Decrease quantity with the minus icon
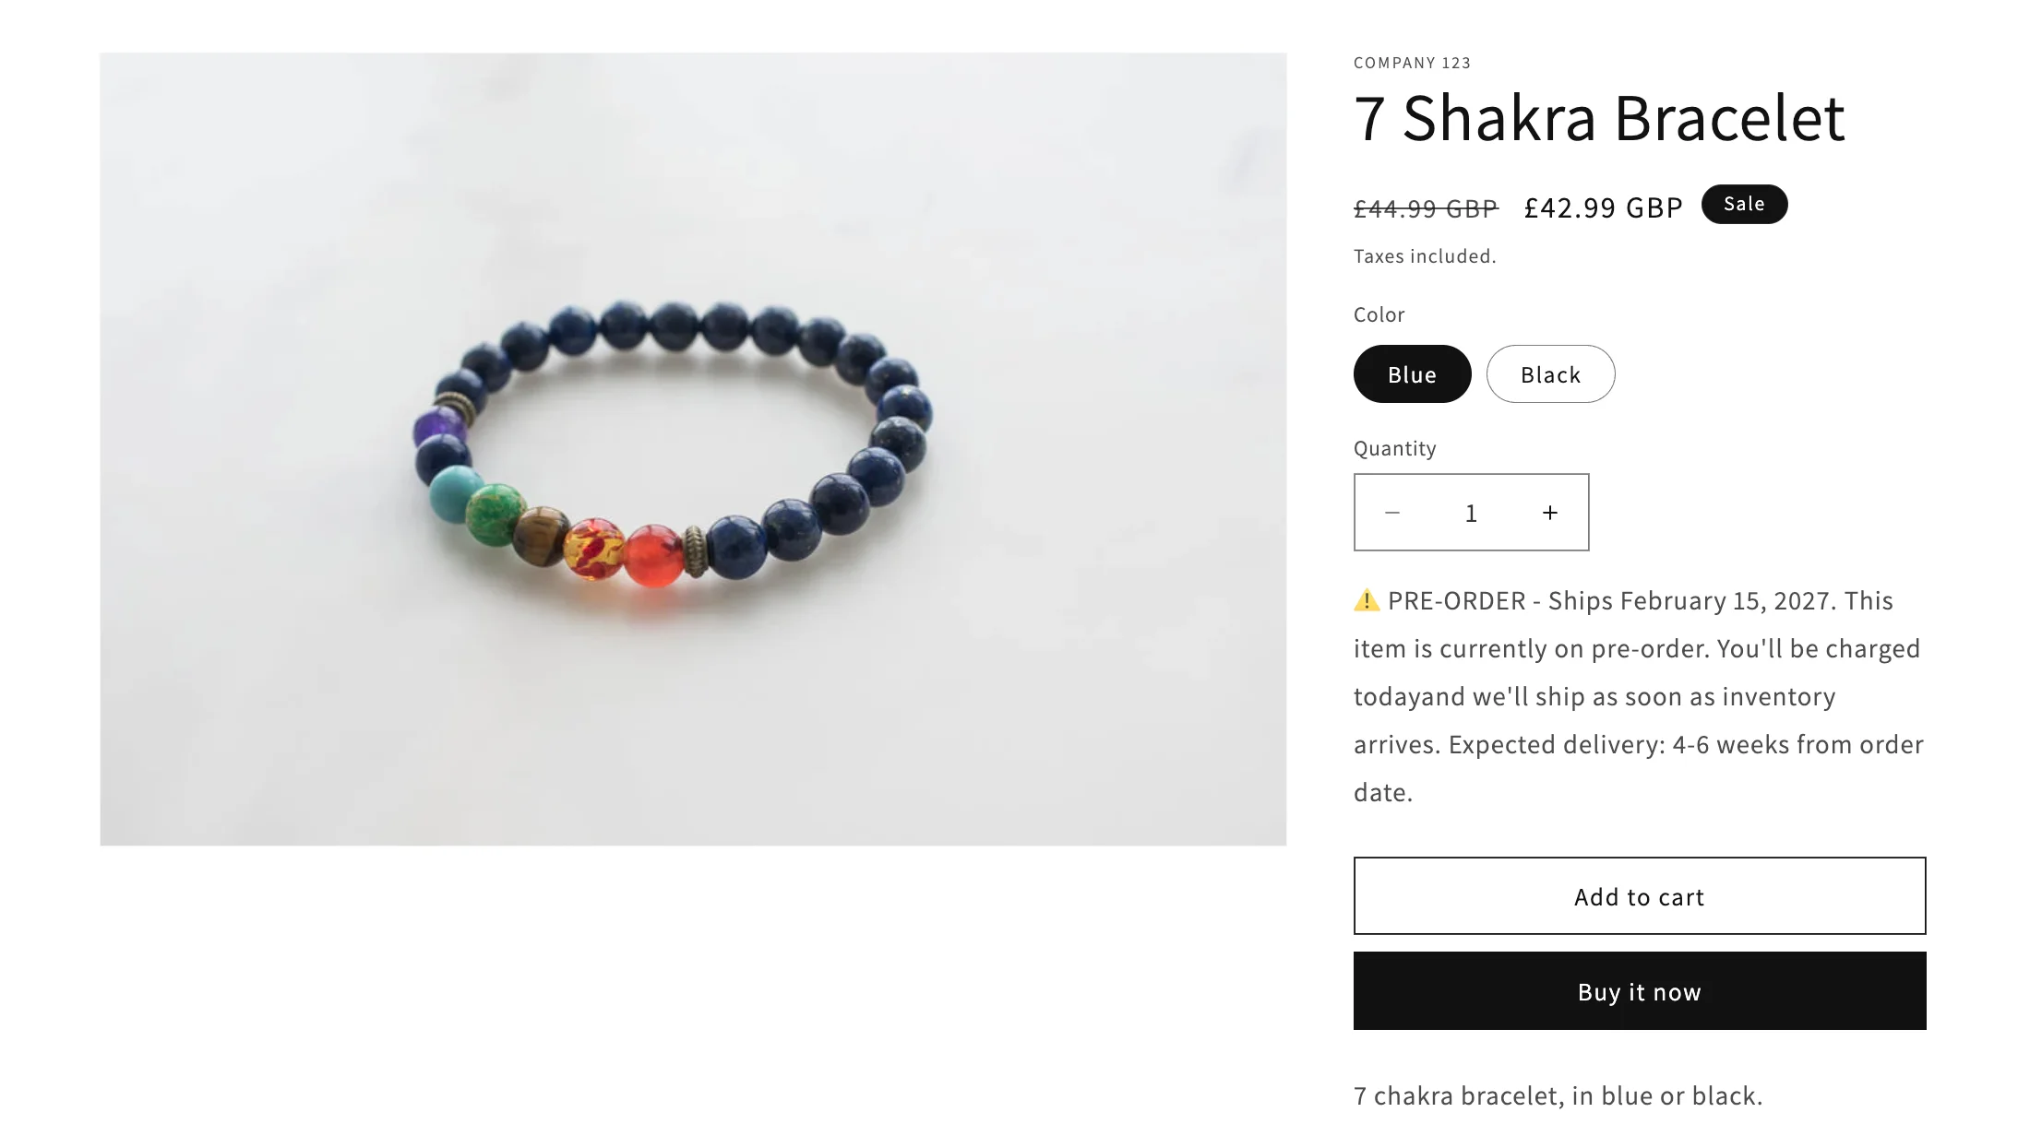 click(x=1392, y=513)
